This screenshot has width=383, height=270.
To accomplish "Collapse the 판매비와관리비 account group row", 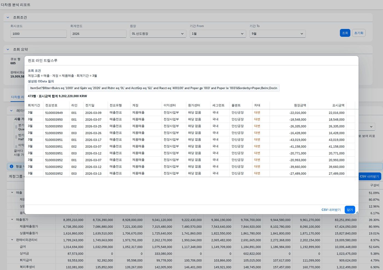I will coord(12,240).
